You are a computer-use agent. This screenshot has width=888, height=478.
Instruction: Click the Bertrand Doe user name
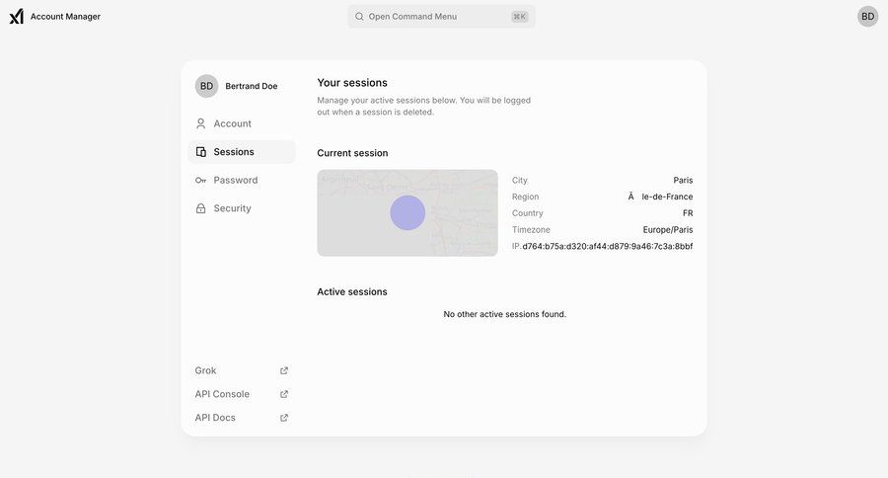252,86
